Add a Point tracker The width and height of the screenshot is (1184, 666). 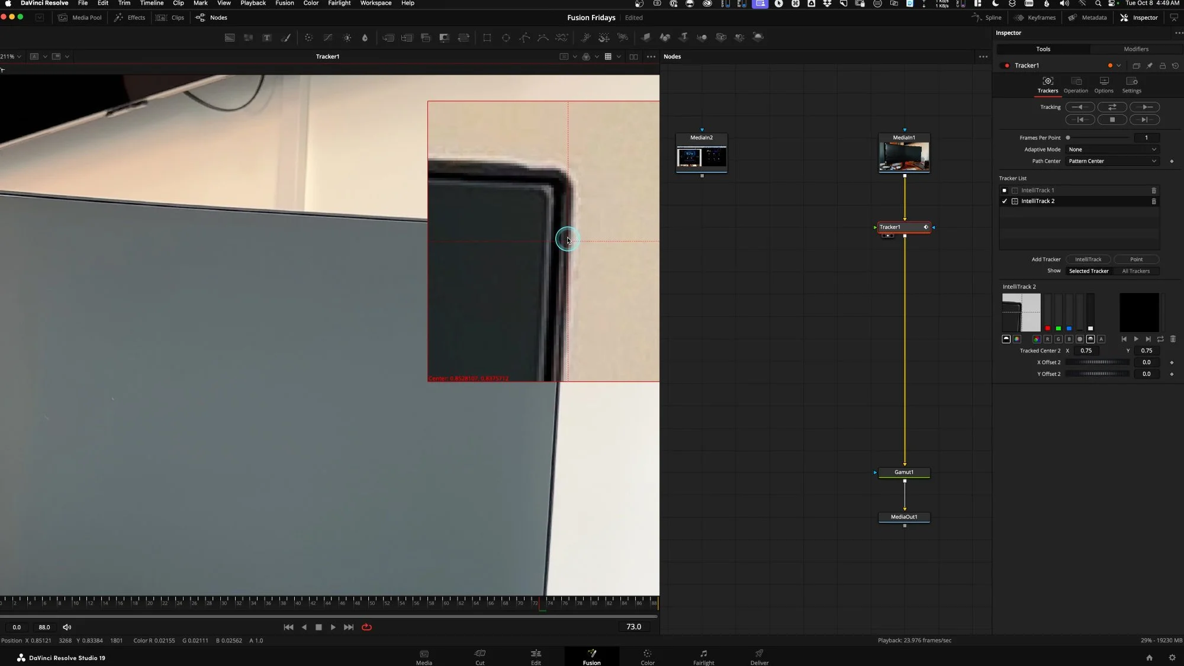coord(1136,259)
